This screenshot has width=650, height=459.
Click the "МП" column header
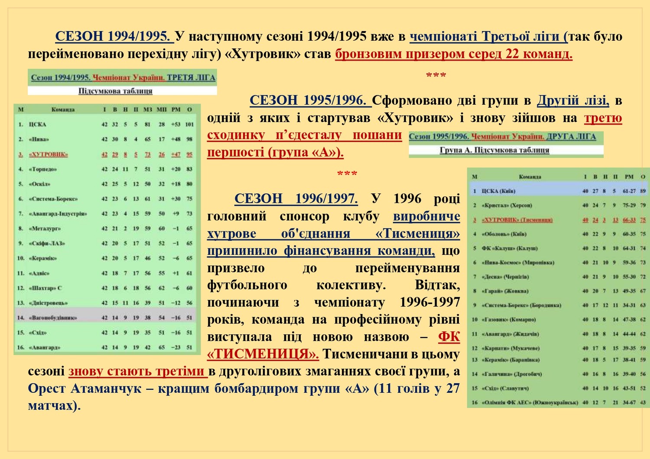coord(162,109)
